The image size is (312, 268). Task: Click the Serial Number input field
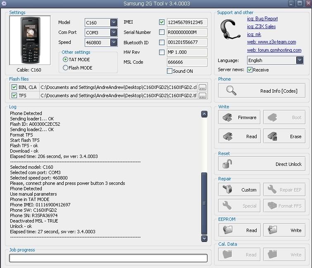[x=187, y=32]
